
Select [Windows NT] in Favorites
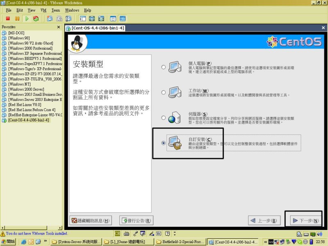click(19, 84)
